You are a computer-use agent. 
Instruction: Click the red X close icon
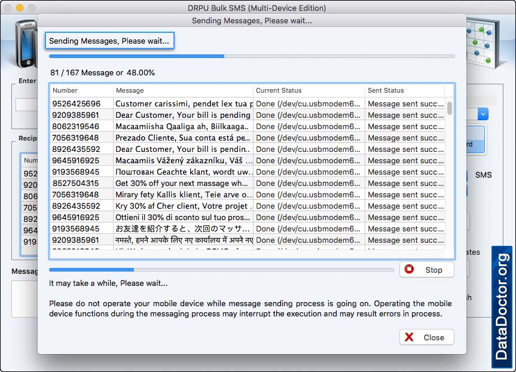pyautogui.click(x=409, y=337)
